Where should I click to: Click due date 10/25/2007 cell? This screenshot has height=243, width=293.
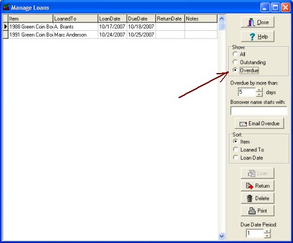141,34
